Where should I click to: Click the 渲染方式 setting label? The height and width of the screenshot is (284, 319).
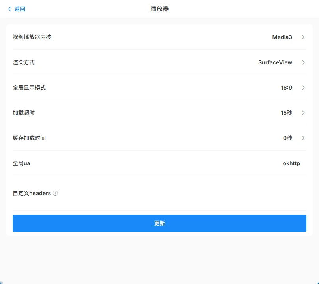pos(24,62)
